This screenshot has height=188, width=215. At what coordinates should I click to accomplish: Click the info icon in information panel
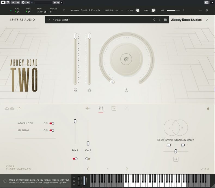[5, 181]
